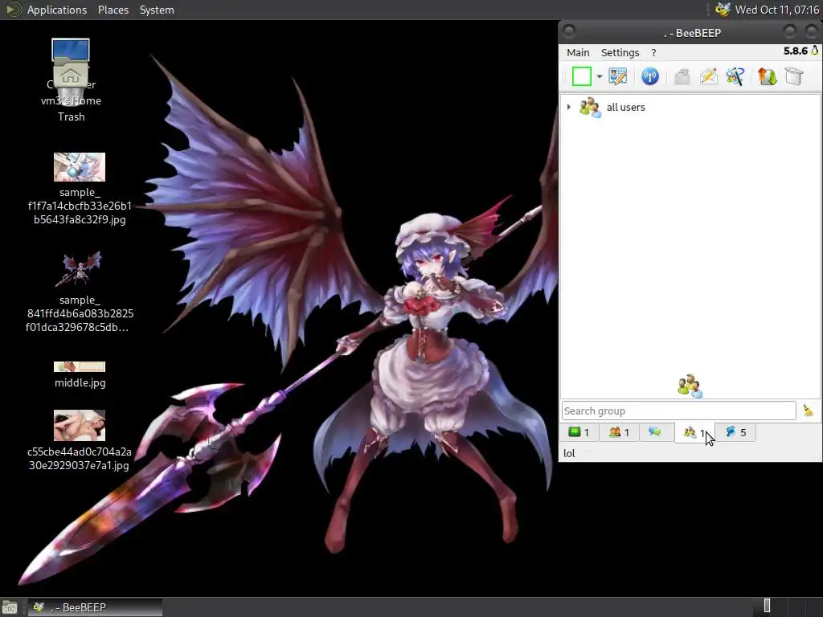Open the Main menu

pos(578,52)
